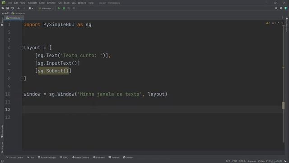Go to previous highlighted problem arrow

click(x=279, y=23)
